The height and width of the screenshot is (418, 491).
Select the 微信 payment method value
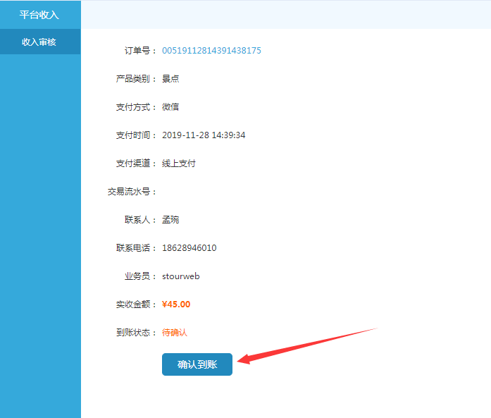(x=170, y=107)
